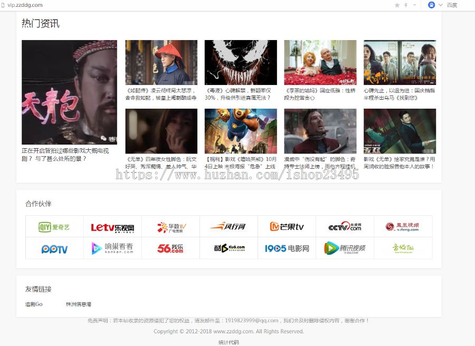Open the woman on phone 无双 thumbnail
Screen dimensions: 475x346
pos(161,131)
